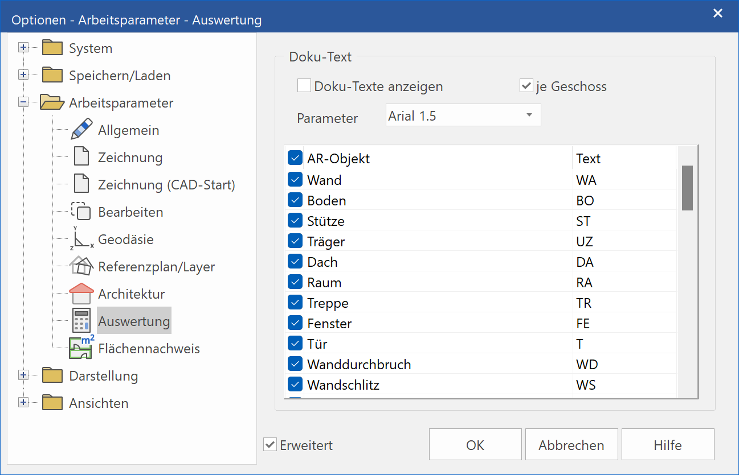This screenshot has height=475, width=739.
Task: Select Zeichnung (CAD-Start) tree entry
Action: click(166, 185)
